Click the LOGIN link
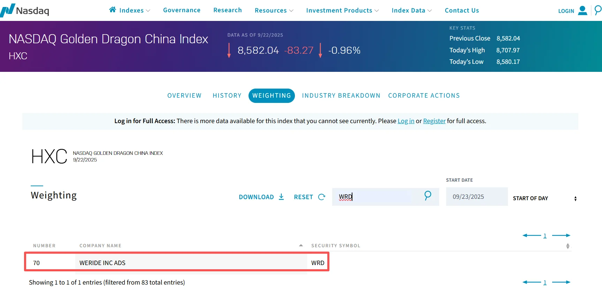Image resolution: width=602 pixels, height=294 pixels. pyautogui.click(x=566, y=11)
